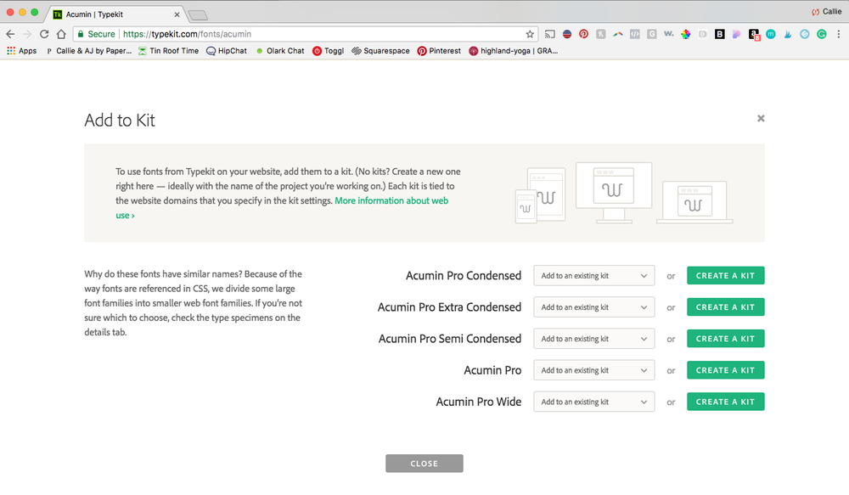This screenshot has height=495, width=849.
Task: Click the Acumin Pro Condensed font label
Action: (x=464, y=276)
